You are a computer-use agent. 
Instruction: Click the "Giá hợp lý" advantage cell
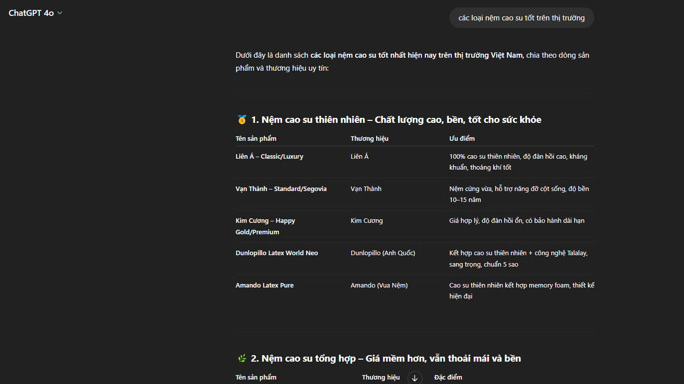tap(517, 221)
